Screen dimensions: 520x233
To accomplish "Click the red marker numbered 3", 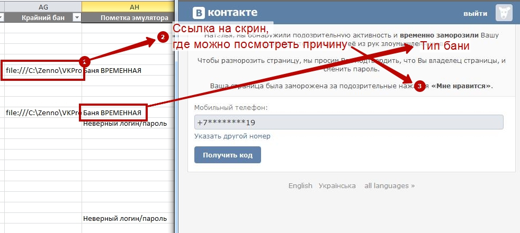I will (419, 85).
